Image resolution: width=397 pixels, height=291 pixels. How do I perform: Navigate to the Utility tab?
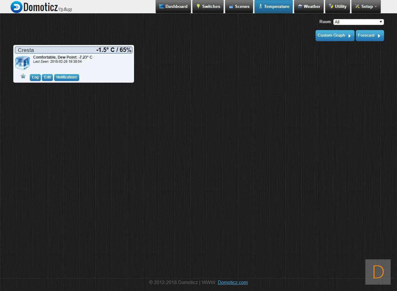pos(337,7)
